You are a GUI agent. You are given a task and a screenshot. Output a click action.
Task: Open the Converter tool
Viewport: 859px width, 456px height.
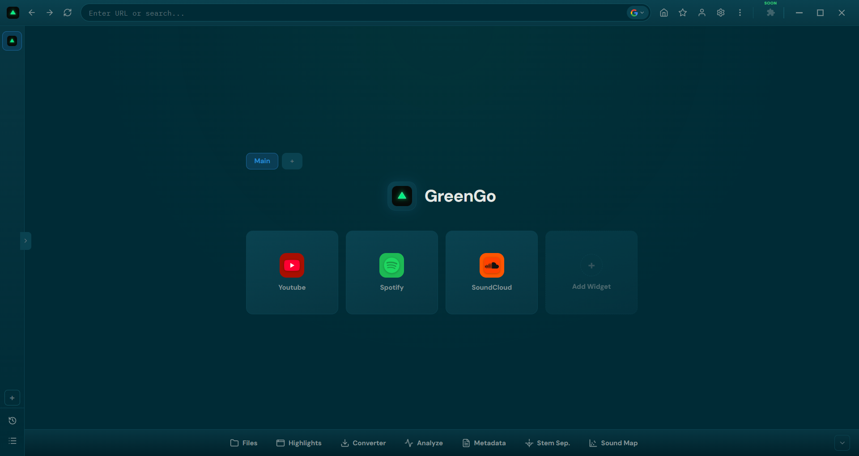(x=363, y=443)
